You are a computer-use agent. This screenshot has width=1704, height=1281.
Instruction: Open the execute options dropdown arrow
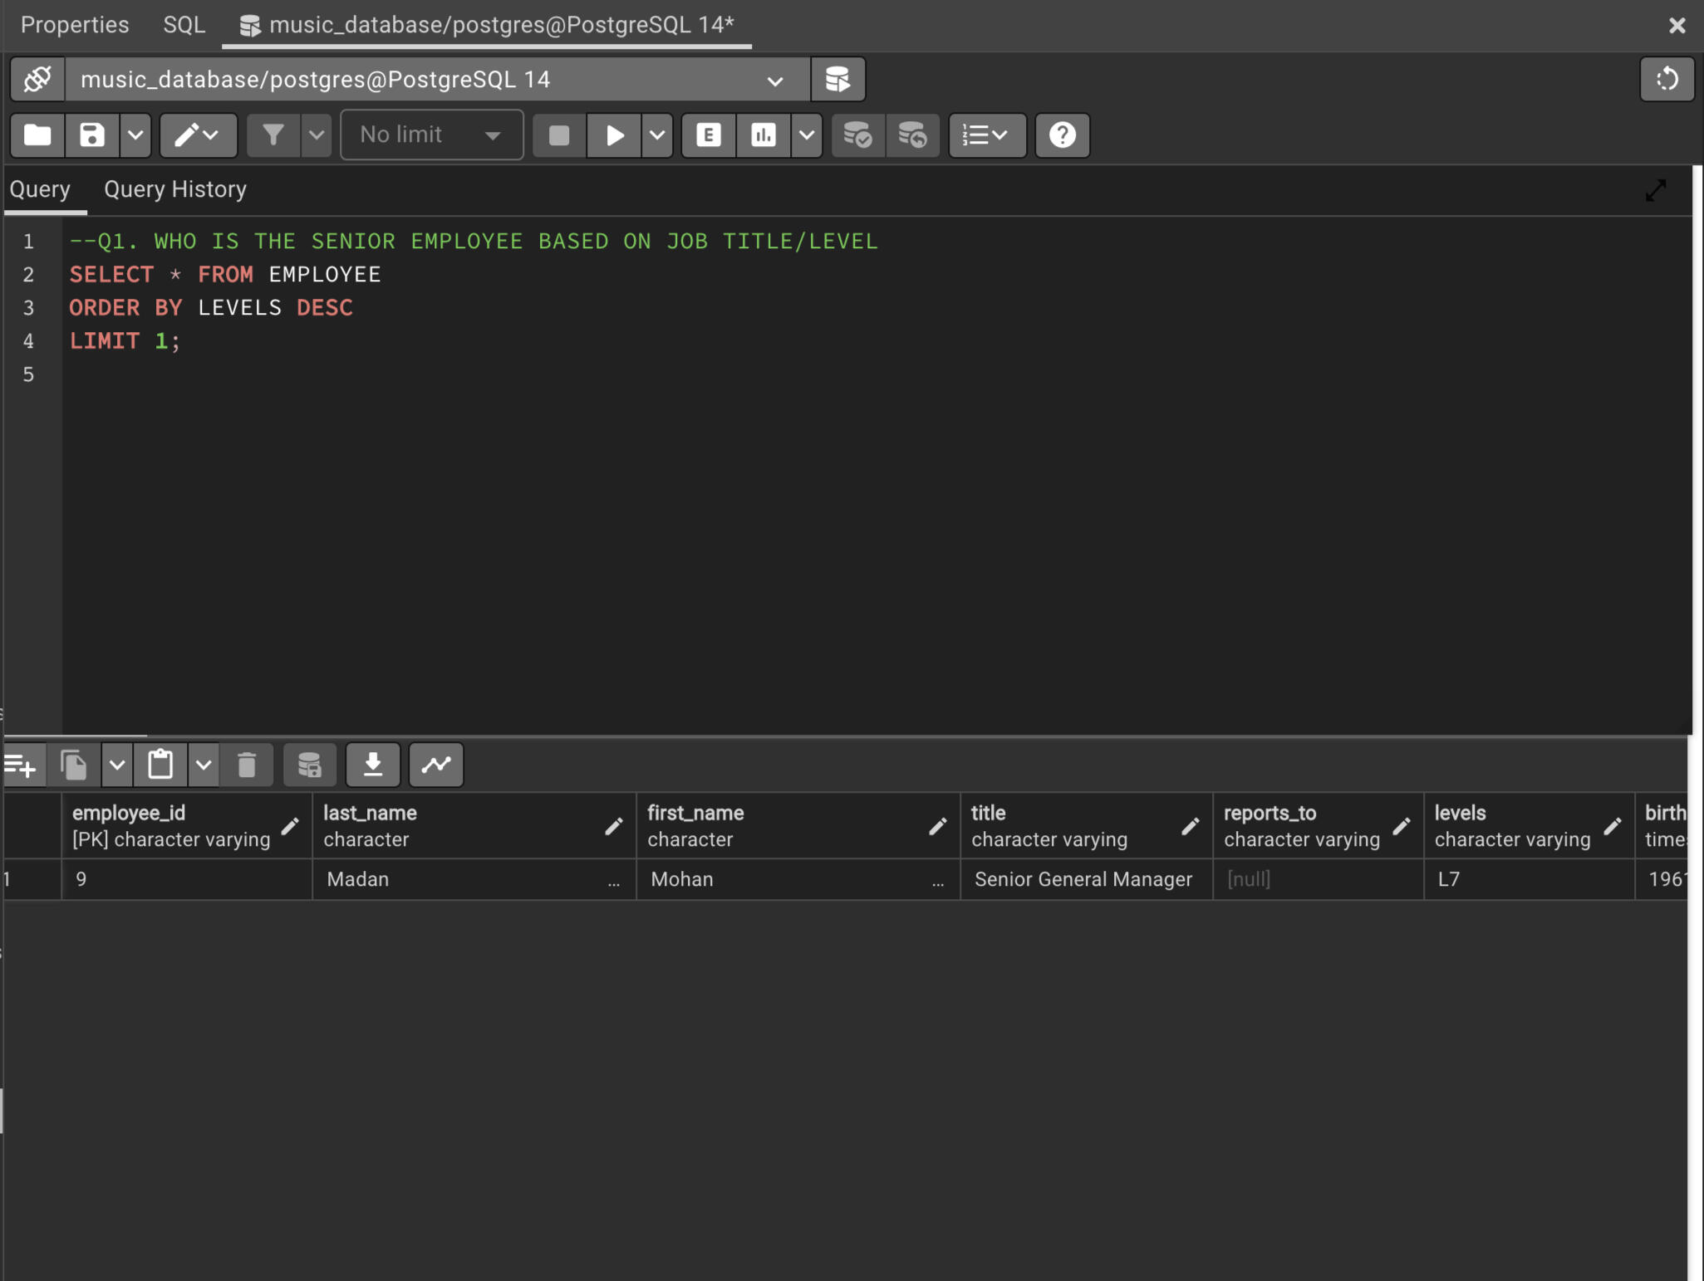657,134
